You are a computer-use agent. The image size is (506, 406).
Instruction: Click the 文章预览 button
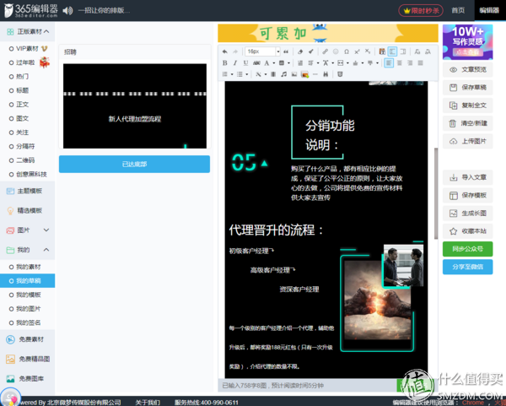(467, 69)
